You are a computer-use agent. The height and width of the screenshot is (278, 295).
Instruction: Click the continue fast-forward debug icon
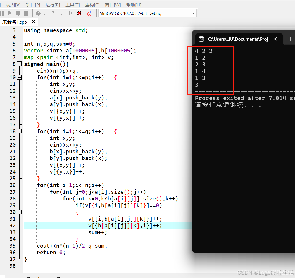click(71, 13)
